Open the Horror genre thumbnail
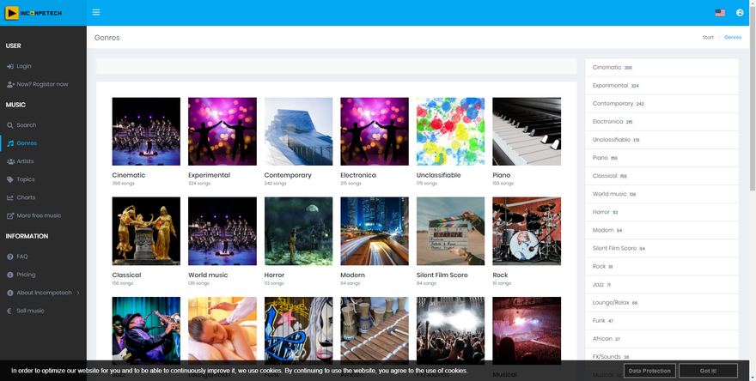This screenshot has width=756, height=381. pyautogui.click(x=298, y=231)
